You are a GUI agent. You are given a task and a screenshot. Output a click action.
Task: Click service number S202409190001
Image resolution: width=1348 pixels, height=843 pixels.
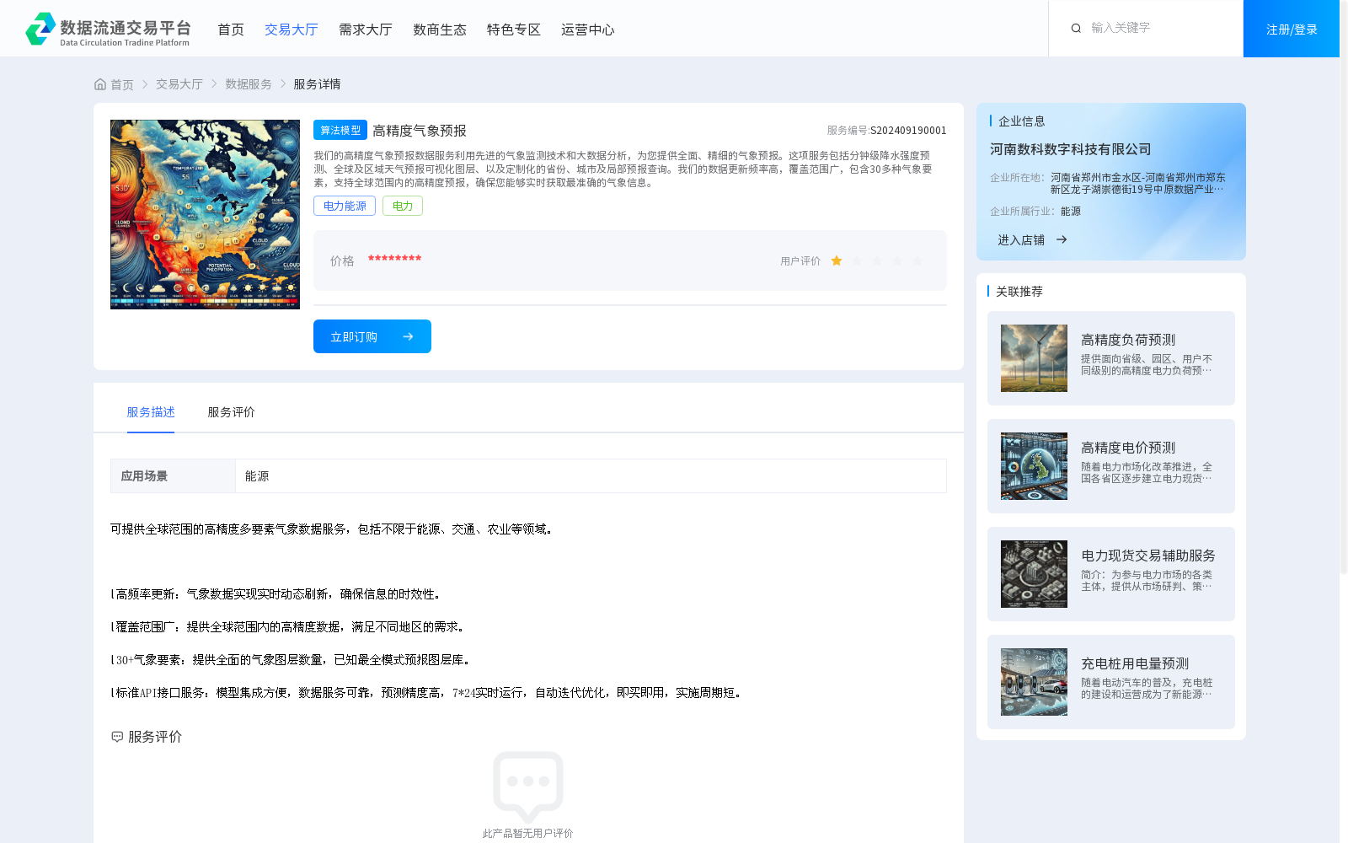[x=908, y=131]
